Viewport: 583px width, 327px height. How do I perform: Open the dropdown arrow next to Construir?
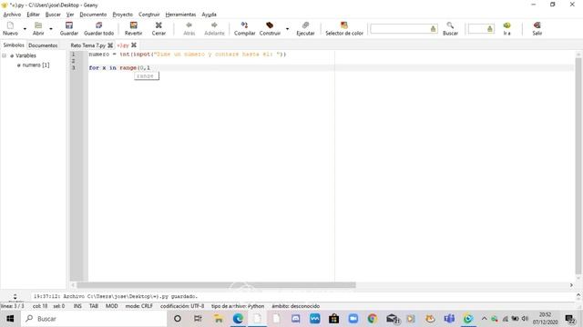[x=287, y=28]
